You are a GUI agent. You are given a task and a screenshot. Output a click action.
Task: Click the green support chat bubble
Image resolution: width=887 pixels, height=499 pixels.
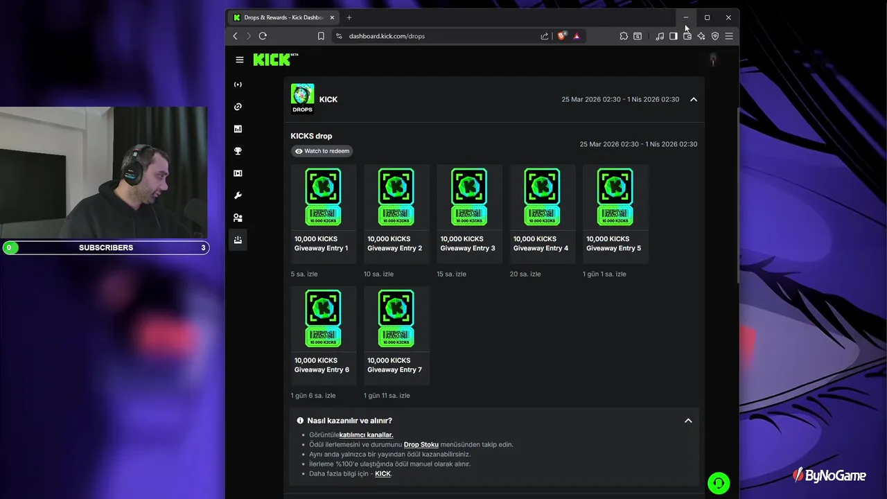(719, 483)
